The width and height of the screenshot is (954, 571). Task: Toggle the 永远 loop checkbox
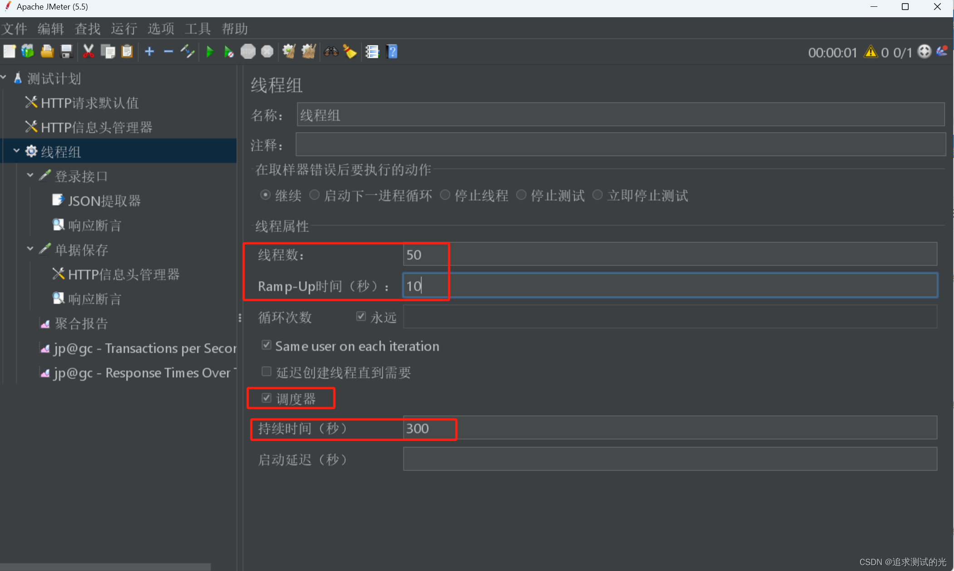pyautogui.click(x=361, y=316)
